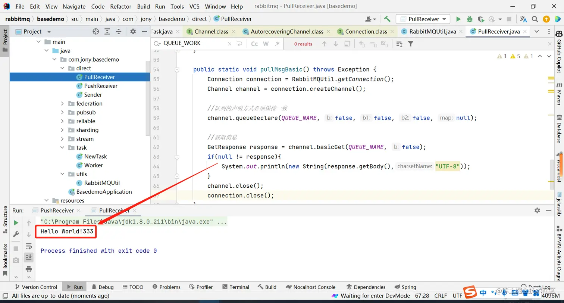Toggle match case Cc in search bar

point(254,44)
